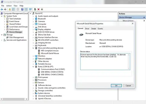This screenshot has width=146, height=104.
Task: Expand the Network adapters category
Action: click(x=33, y=59)
